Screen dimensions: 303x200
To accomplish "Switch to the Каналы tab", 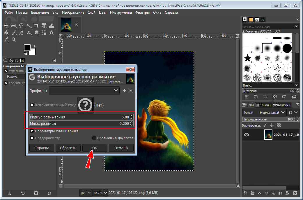I will (263, 105).
